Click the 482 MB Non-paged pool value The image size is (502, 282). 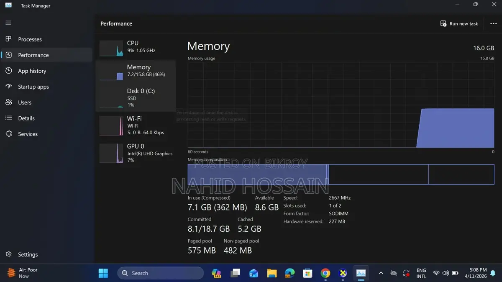238,251
